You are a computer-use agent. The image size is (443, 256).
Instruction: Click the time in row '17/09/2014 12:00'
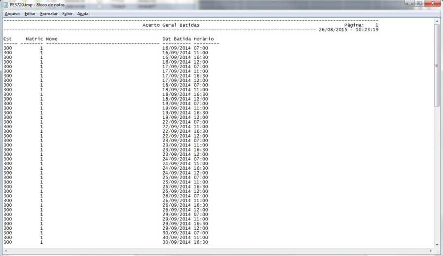[x=201, y=80]
